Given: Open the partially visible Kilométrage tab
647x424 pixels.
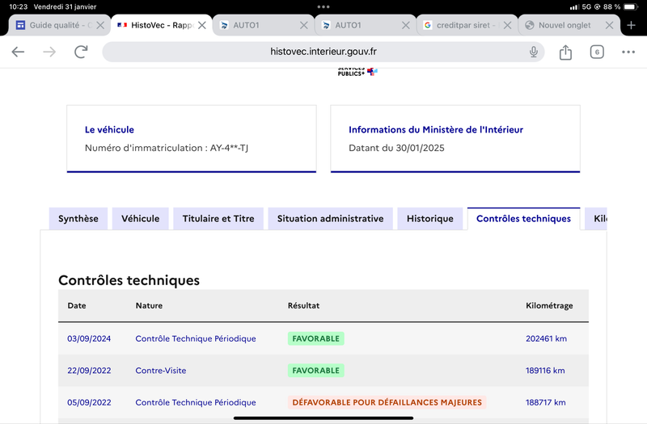Looking at the screenshot, I should pos(596,218).
